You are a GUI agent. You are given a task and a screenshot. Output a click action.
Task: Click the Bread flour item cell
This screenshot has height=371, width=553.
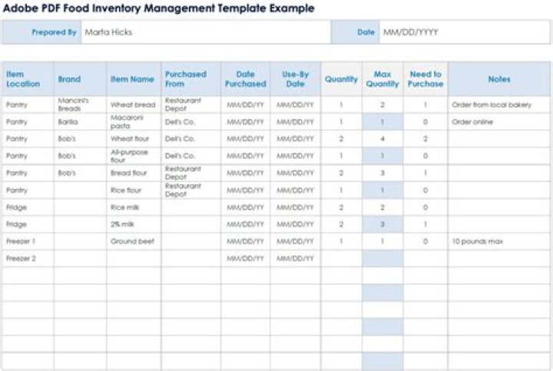(134, 173)
